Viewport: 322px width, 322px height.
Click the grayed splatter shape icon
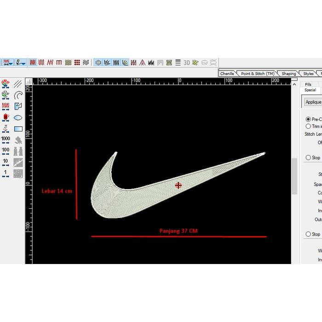[x=18, y=140]
